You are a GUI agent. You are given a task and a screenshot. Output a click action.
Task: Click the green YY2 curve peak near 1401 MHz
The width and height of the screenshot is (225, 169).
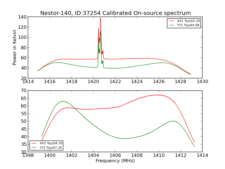tap(63, 101)
